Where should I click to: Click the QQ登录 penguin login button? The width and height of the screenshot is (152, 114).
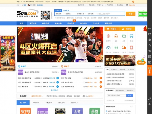coord(32,5)
